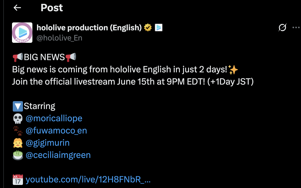This screenshot has width=301, height=188.
Task: Click the paw prints emoji icon
Action: 18,131
